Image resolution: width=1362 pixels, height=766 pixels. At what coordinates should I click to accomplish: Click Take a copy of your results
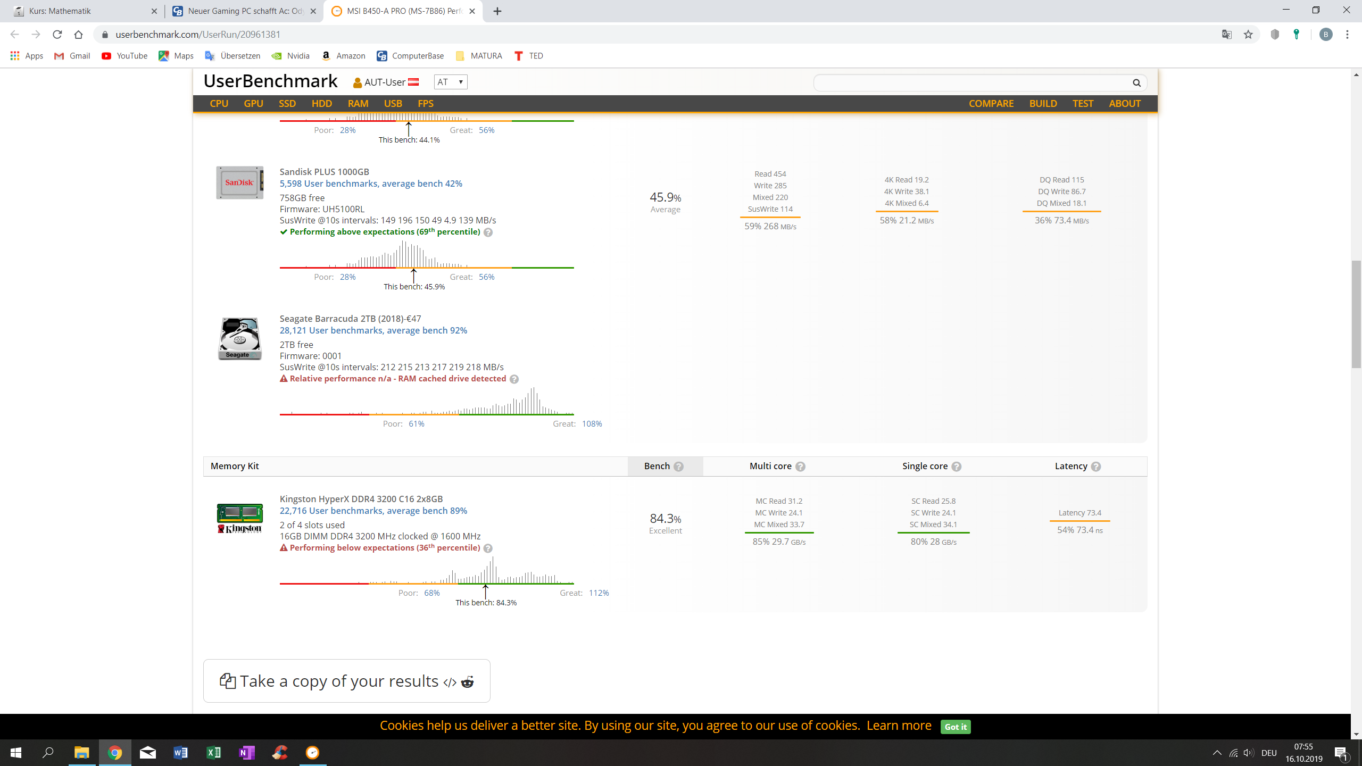coord(338,681)
